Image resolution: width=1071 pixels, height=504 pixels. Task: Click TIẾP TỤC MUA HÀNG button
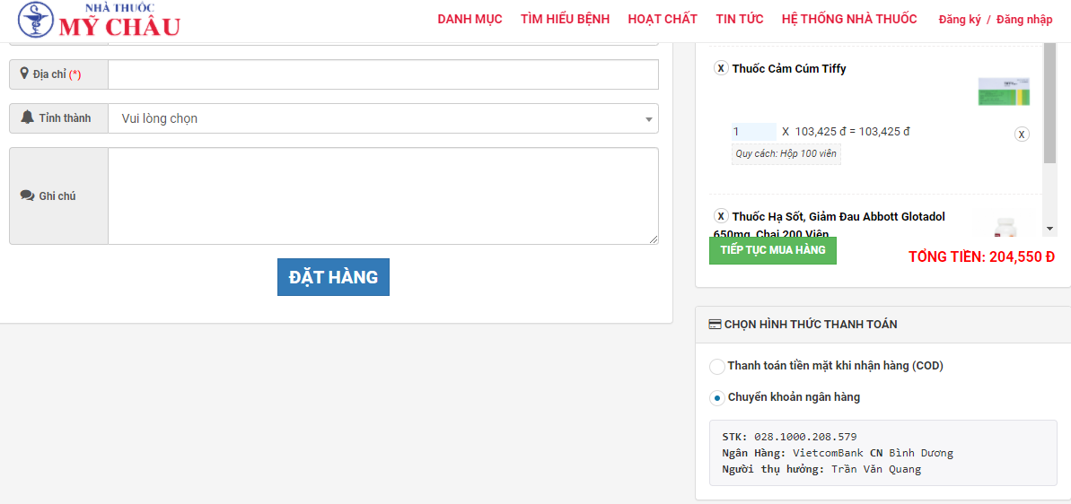pos(773,250)
